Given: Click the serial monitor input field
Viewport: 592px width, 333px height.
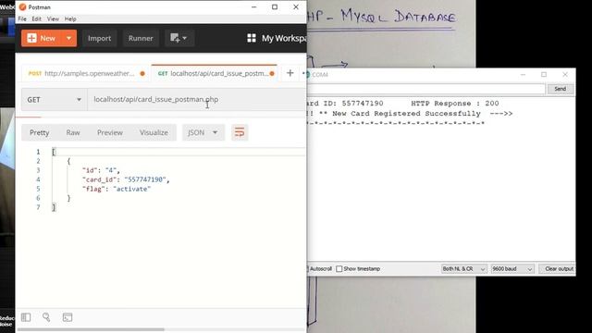Looking at the screenshot, I should coord(426,89).
